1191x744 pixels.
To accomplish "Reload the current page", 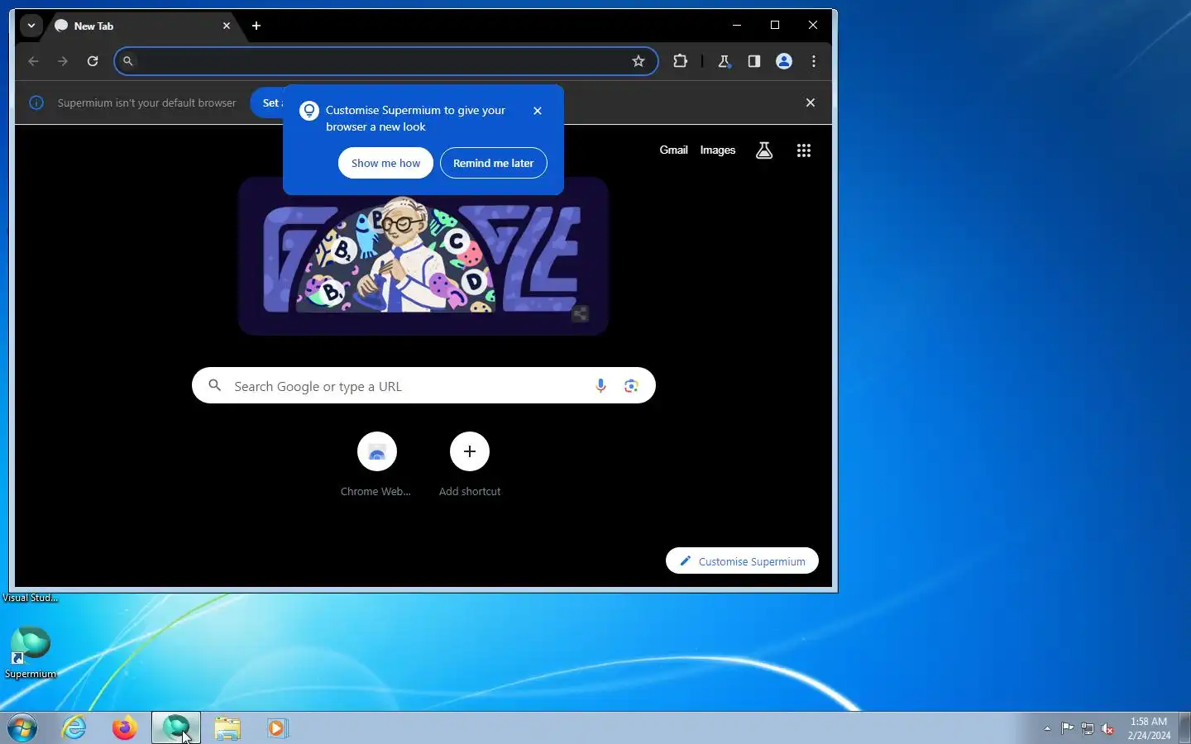I will (x=93, y=61).
